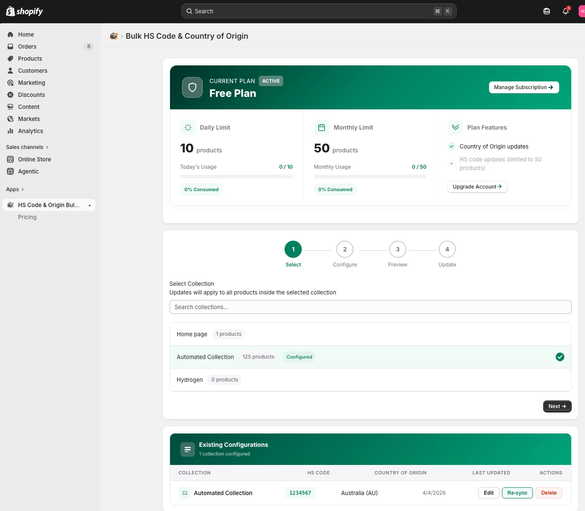The width and height of the screenshot is (585, 511).
Task: Expand the Sales channels section
Action: tap(27, 147)
